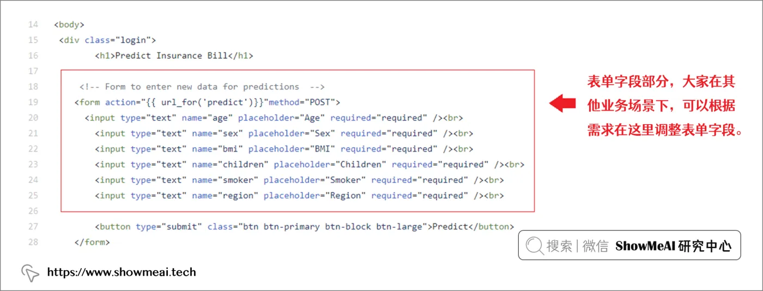Click the name="children" input line

tap(310, 164)
